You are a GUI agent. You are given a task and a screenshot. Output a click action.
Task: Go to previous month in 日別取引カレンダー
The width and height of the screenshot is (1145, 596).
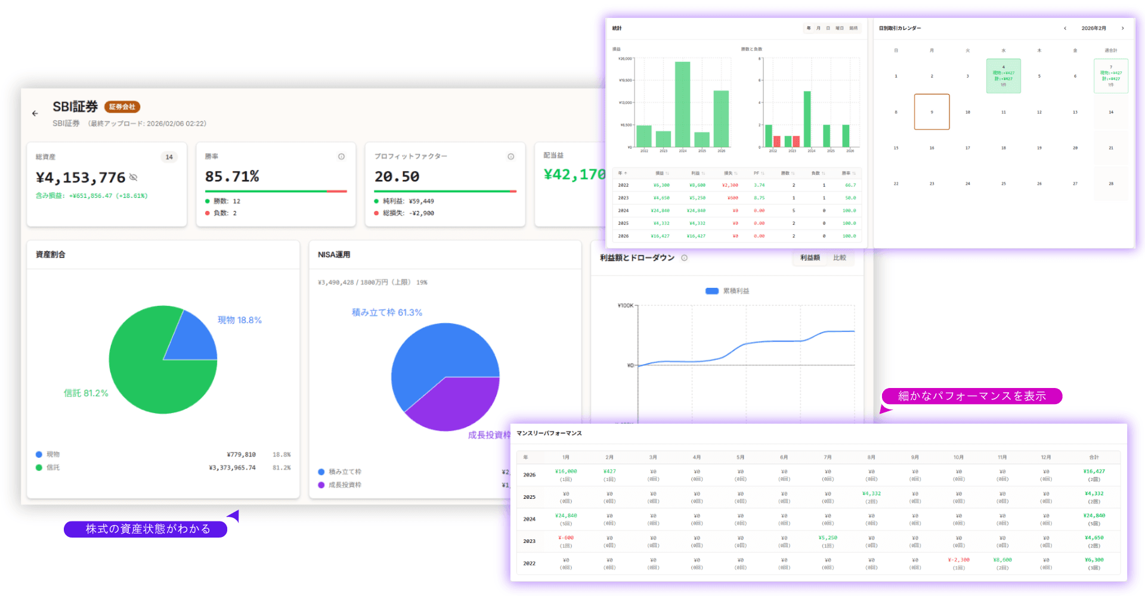pyautogui.click(x=1065, y=28)
